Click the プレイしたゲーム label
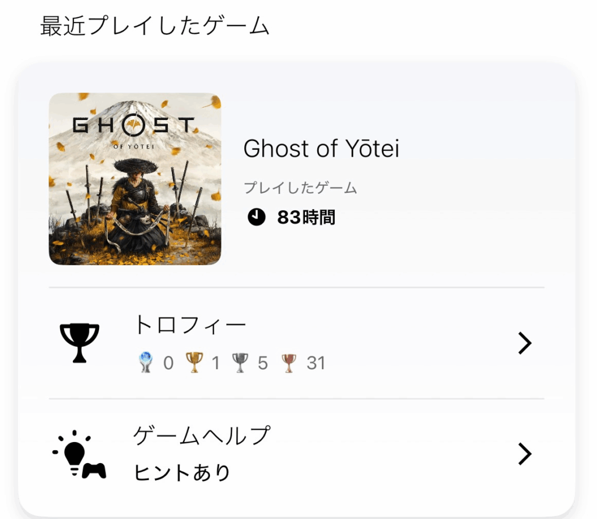Image resolution: width=597 pixels, height=519 pixels. point(300,188)
